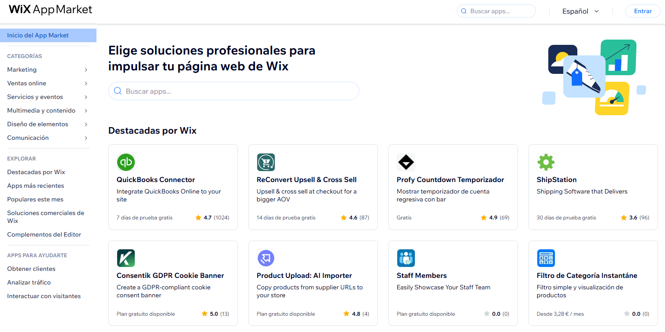Expand the Ventas online category chevron

(86, 84)
